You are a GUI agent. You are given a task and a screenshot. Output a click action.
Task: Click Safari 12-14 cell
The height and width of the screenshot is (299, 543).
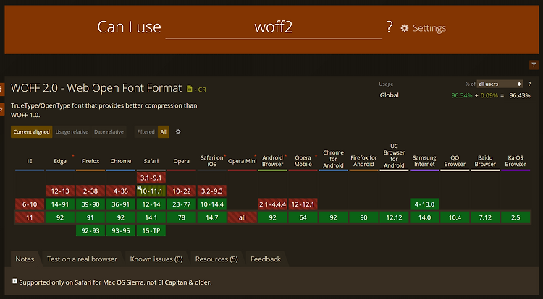pos(151,204)
